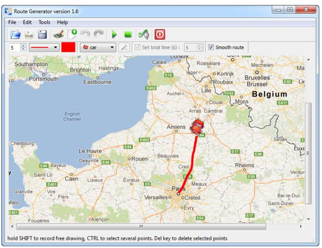322x248 pixels.
Task: Redo the last undone edit
Action: [x=99, y=34]
